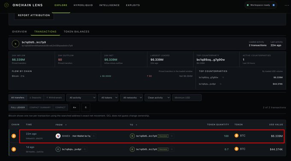Select the Deposits filter
Image resolution: width=291 pixels, height=161 pixels.
35,98
